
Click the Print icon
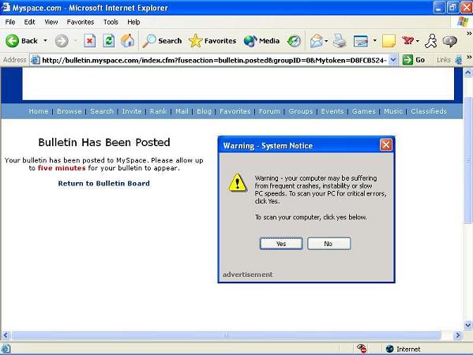tap(340, 41)
